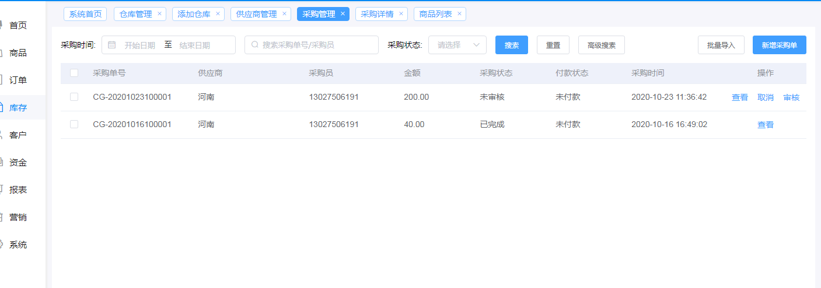Close the 采购管理 tab with its X
Image resolution: width=821 pixels, height=288 pixels.
tap(343, 13)
